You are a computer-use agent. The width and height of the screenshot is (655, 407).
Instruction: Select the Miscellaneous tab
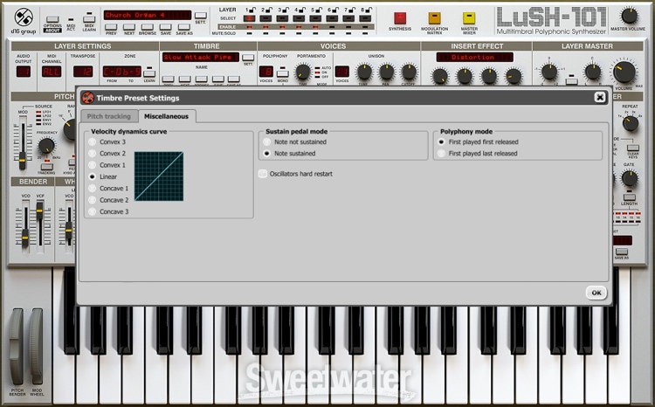tap(170, 116)
